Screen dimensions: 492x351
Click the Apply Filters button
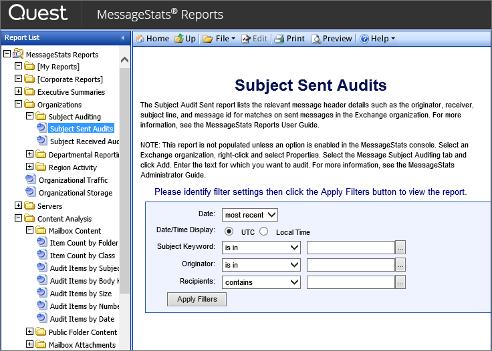point(197,300)
